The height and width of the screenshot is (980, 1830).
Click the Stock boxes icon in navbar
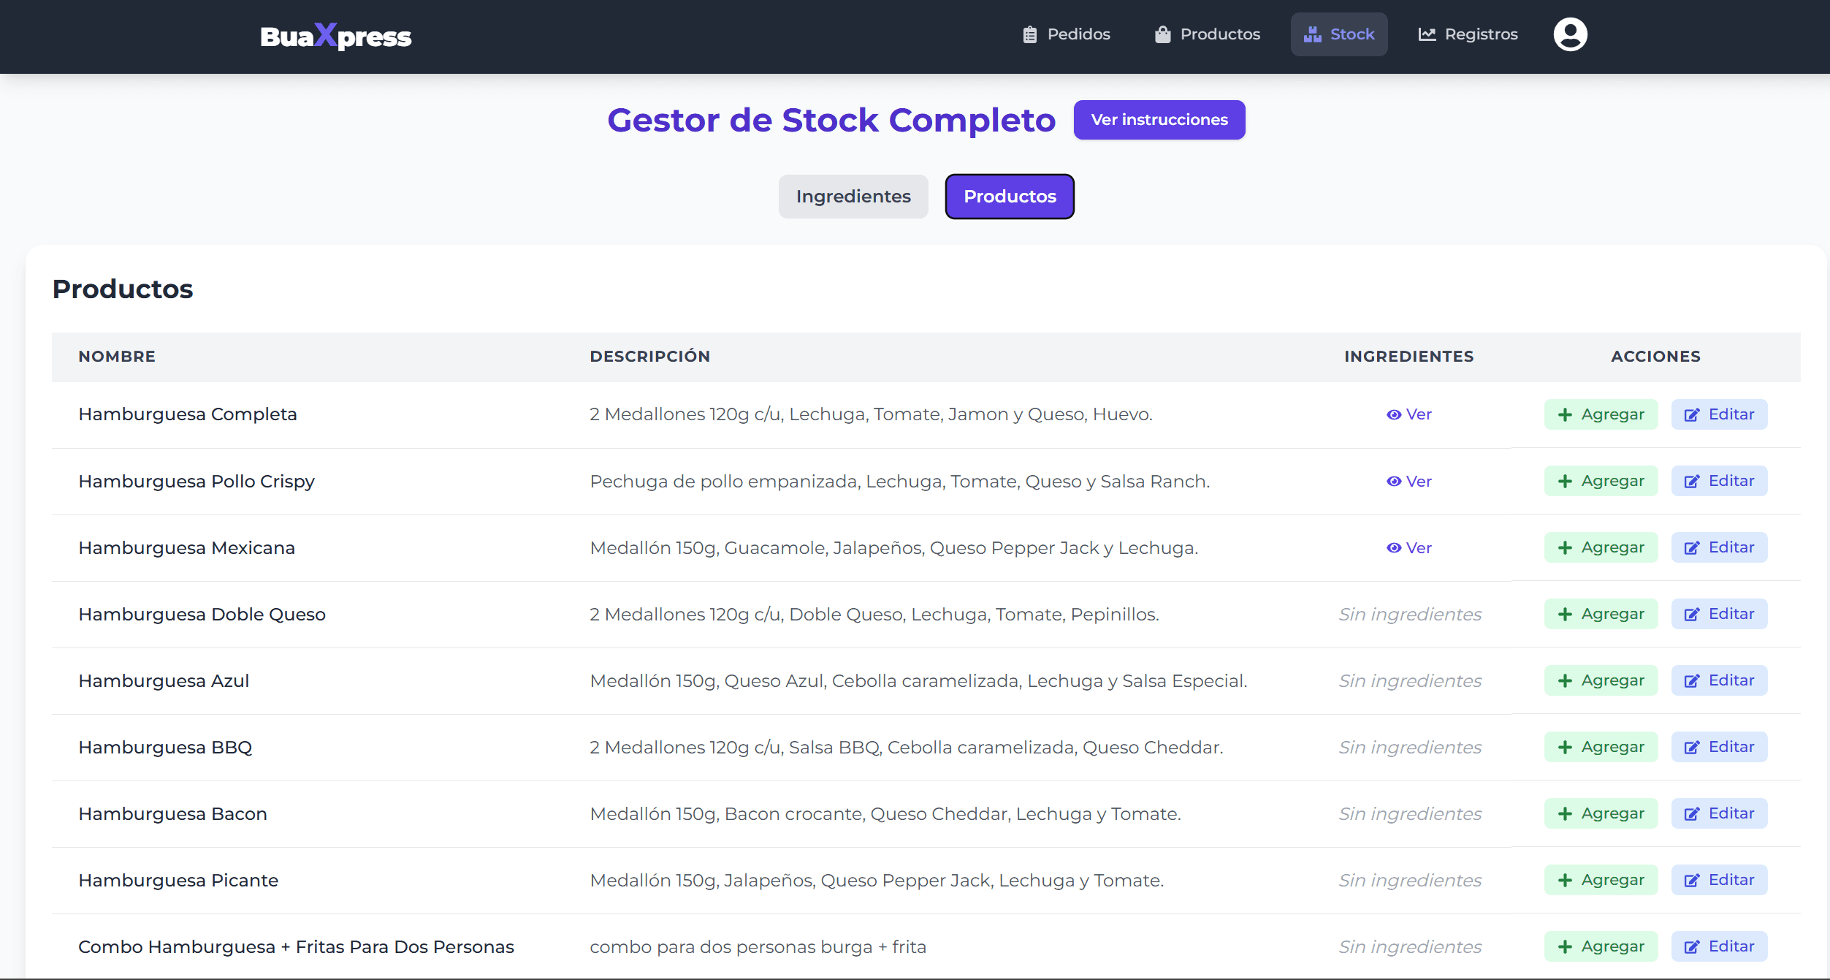[1313, 34]
